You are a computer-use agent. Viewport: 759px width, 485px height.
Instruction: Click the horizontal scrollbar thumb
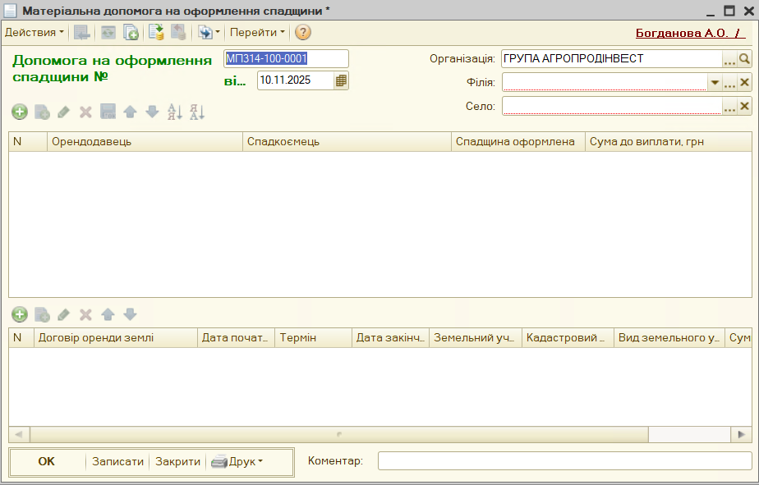[338, 434]
